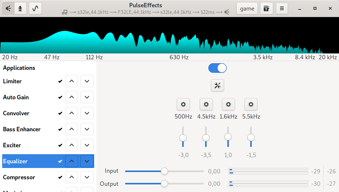Screen dimensions: 339x192
Task: Click the Output gain slider
Action: 164,184
